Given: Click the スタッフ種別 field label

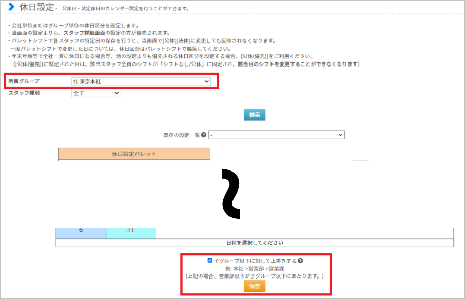Looking at the screenshot, I should tap(24, 93).
